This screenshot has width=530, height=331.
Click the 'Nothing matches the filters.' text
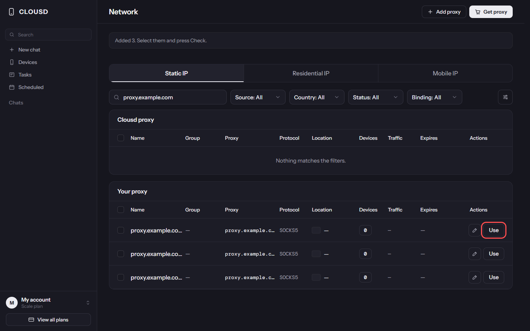311,161
